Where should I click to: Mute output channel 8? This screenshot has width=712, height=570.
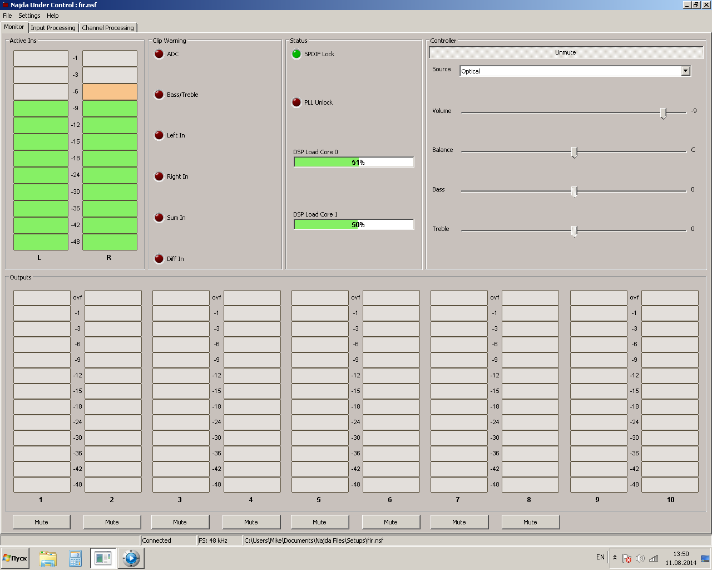[x=530, y=522]
